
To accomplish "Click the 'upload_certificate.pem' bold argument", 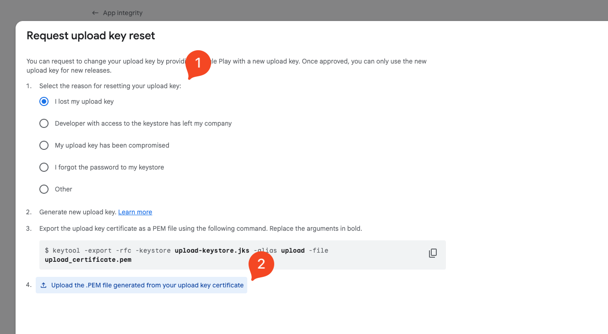I will [88, 260].
